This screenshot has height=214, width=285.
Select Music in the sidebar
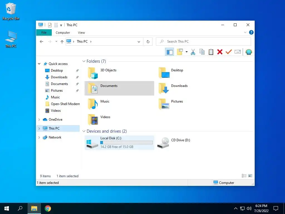point(55,97)
